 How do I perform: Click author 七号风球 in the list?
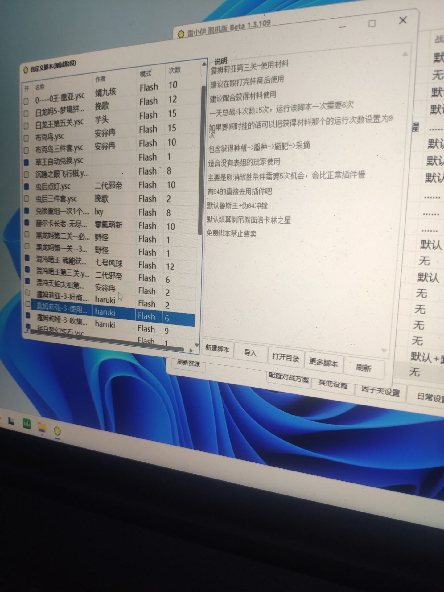109,263
